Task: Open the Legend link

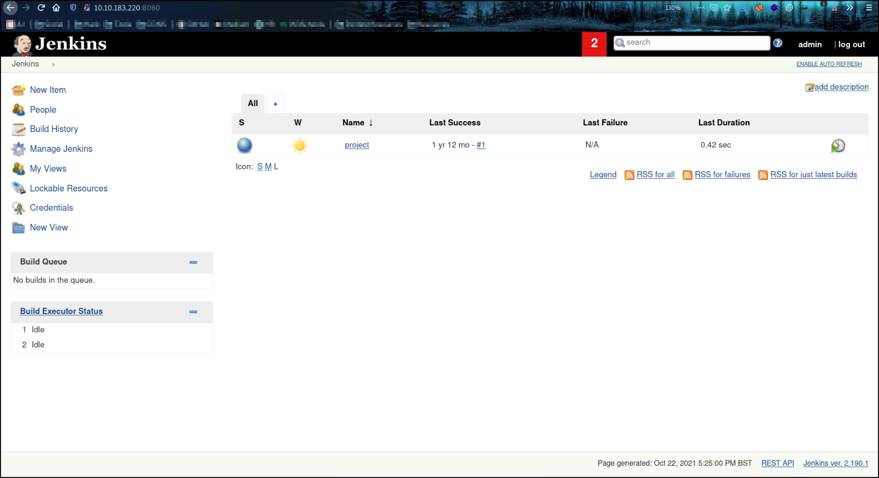Action: (x=603, y=175)
